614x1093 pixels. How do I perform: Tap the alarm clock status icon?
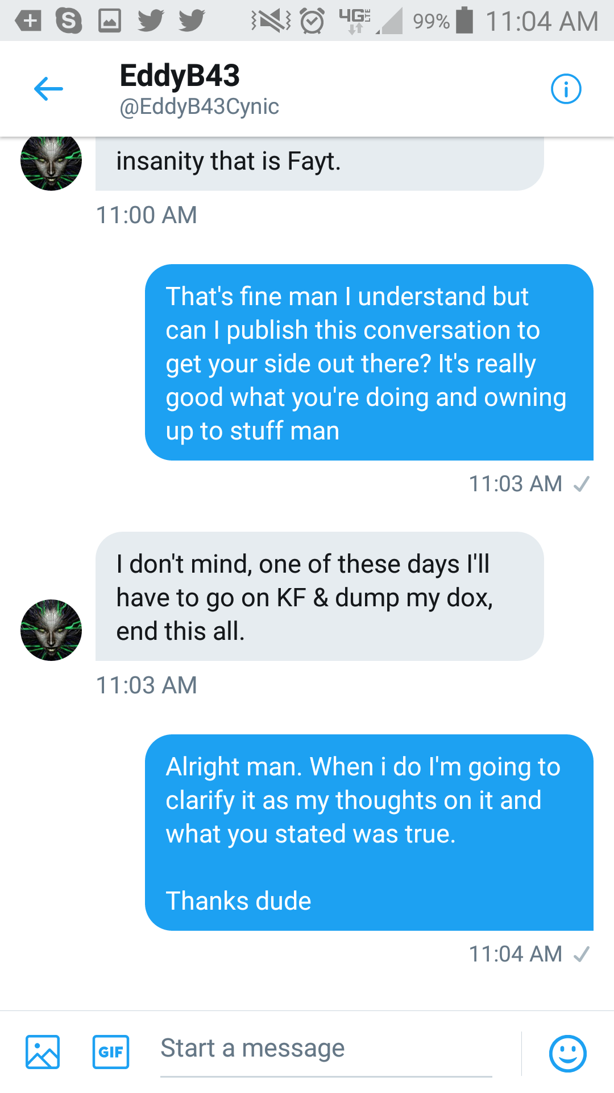coord(312,21)
